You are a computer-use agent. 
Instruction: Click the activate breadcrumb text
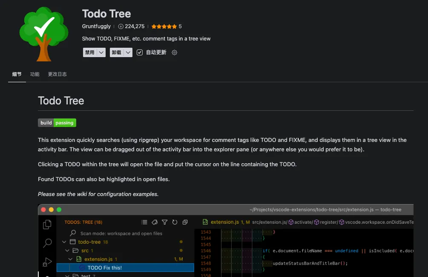pyautogui.click(x=304, y=222)
